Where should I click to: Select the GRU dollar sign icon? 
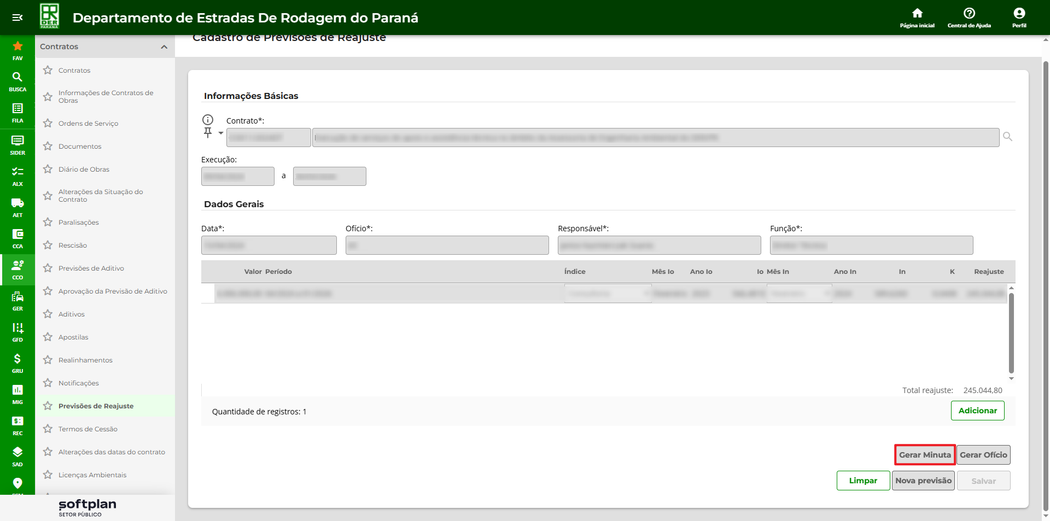click(17, 359)
